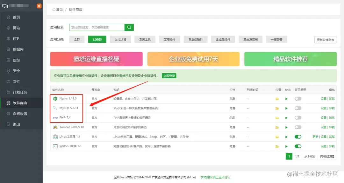
Task: Select the 宝塔插件 category tab
Action: [169, 39]
